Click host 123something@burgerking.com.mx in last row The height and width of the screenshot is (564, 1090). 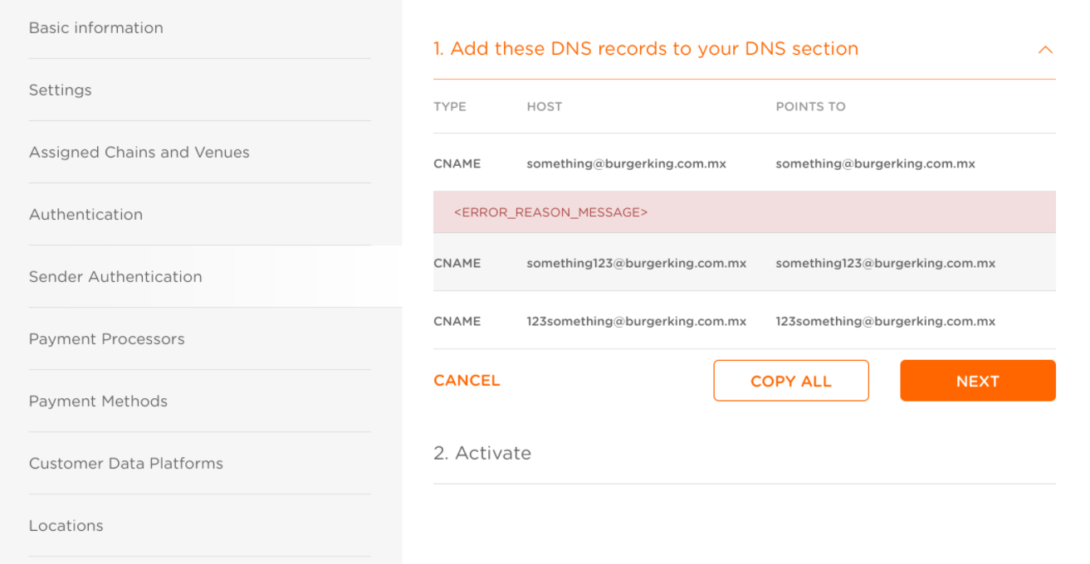pyautogui.click(x=637, y=321)
